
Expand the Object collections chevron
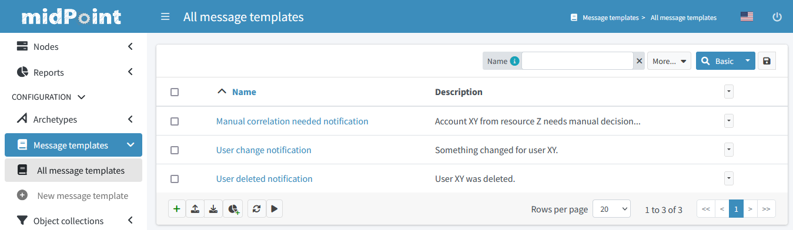pyautogui.click(x=130, y=221)
